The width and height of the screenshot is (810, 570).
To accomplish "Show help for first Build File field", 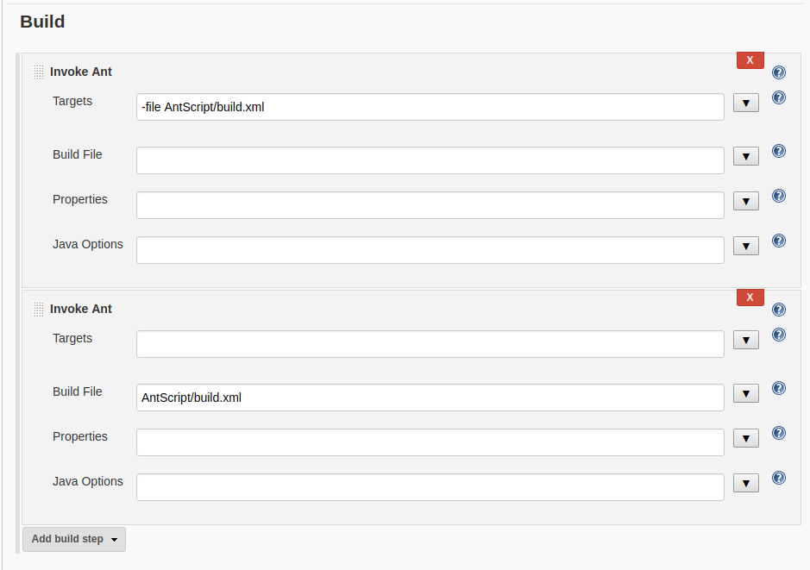I will (778, 151).
